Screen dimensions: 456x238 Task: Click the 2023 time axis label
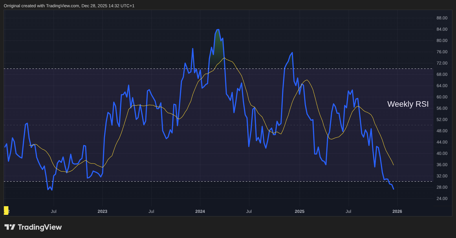coord(102,211)
